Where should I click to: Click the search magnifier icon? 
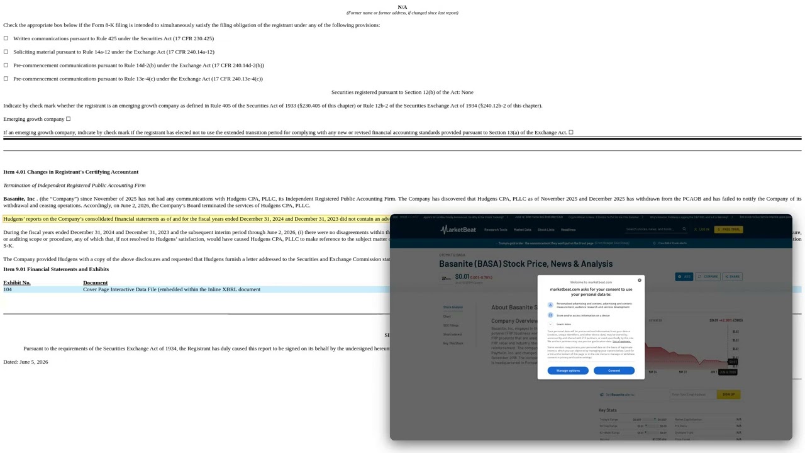pyautogui.click(x=684, y=229)
